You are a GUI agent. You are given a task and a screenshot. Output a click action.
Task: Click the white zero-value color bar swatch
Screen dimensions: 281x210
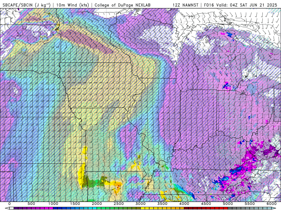pyautogui.click(x=12, y=208)
